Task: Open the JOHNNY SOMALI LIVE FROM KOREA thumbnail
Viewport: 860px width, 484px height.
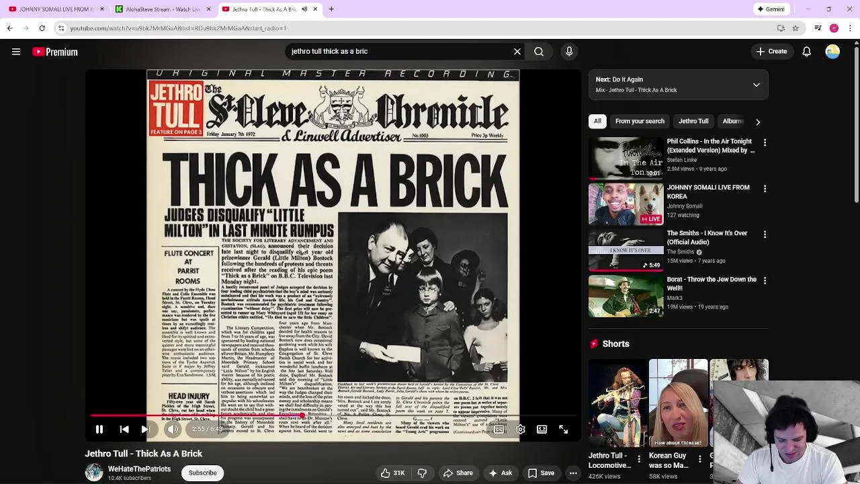Action: coord(626,204)
